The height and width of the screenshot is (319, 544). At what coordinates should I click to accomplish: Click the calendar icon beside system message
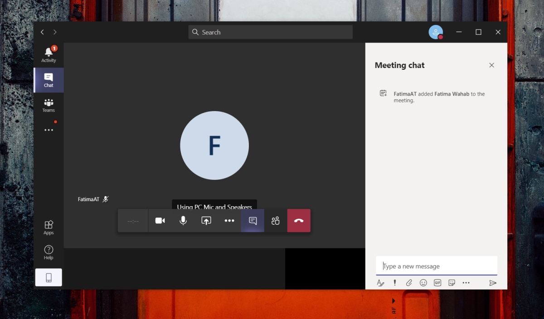click(x=383, y=93)
